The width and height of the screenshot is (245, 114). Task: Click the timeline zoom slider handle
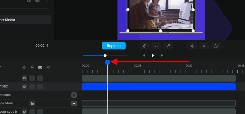tap(105, 56)
